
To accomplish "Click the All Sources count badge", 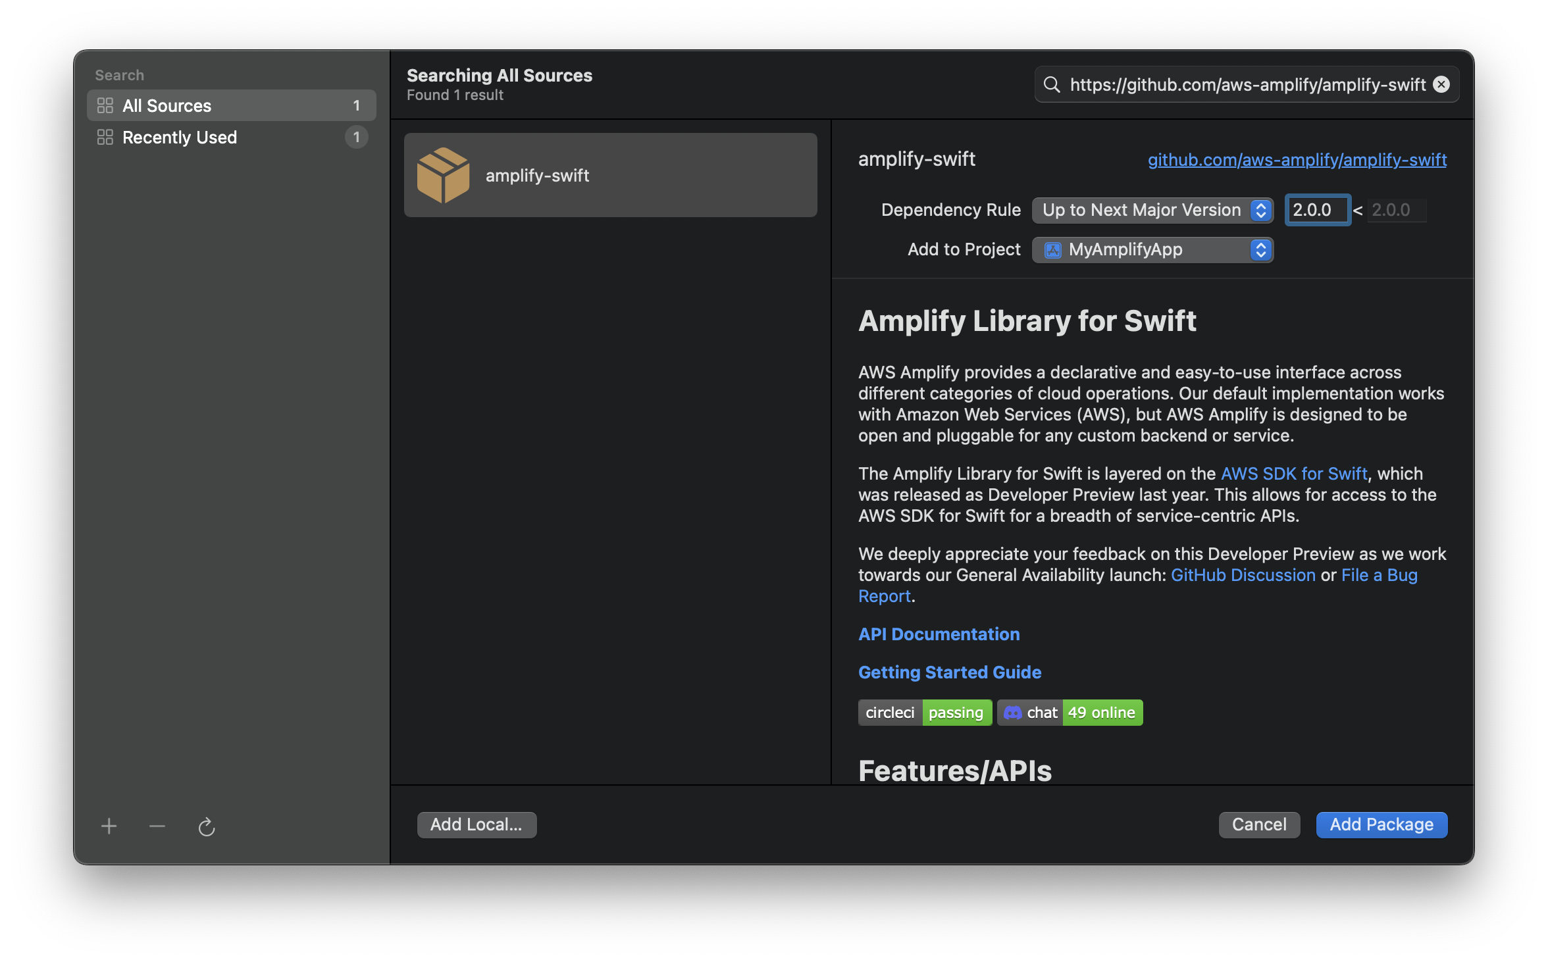I will pyautogui.click(x=357, y=105).
